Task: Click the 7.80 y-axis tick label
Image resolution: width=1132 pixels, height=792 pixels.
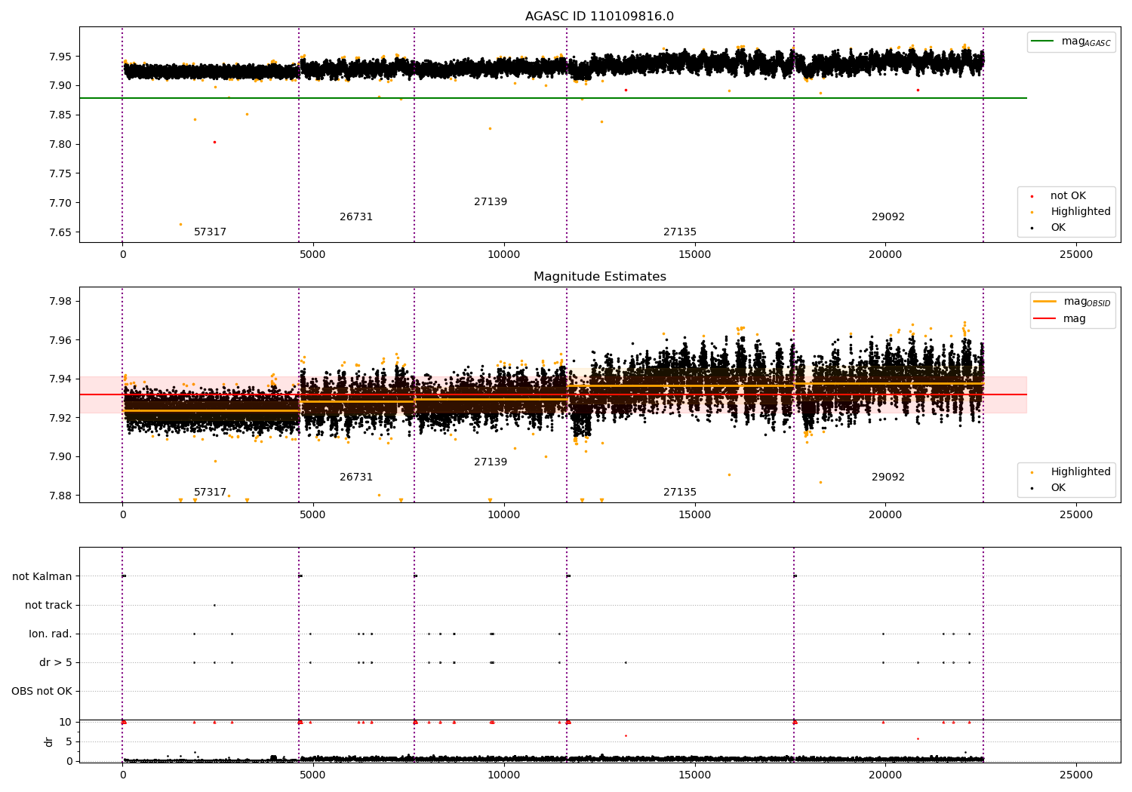Action: click(60, 145)
